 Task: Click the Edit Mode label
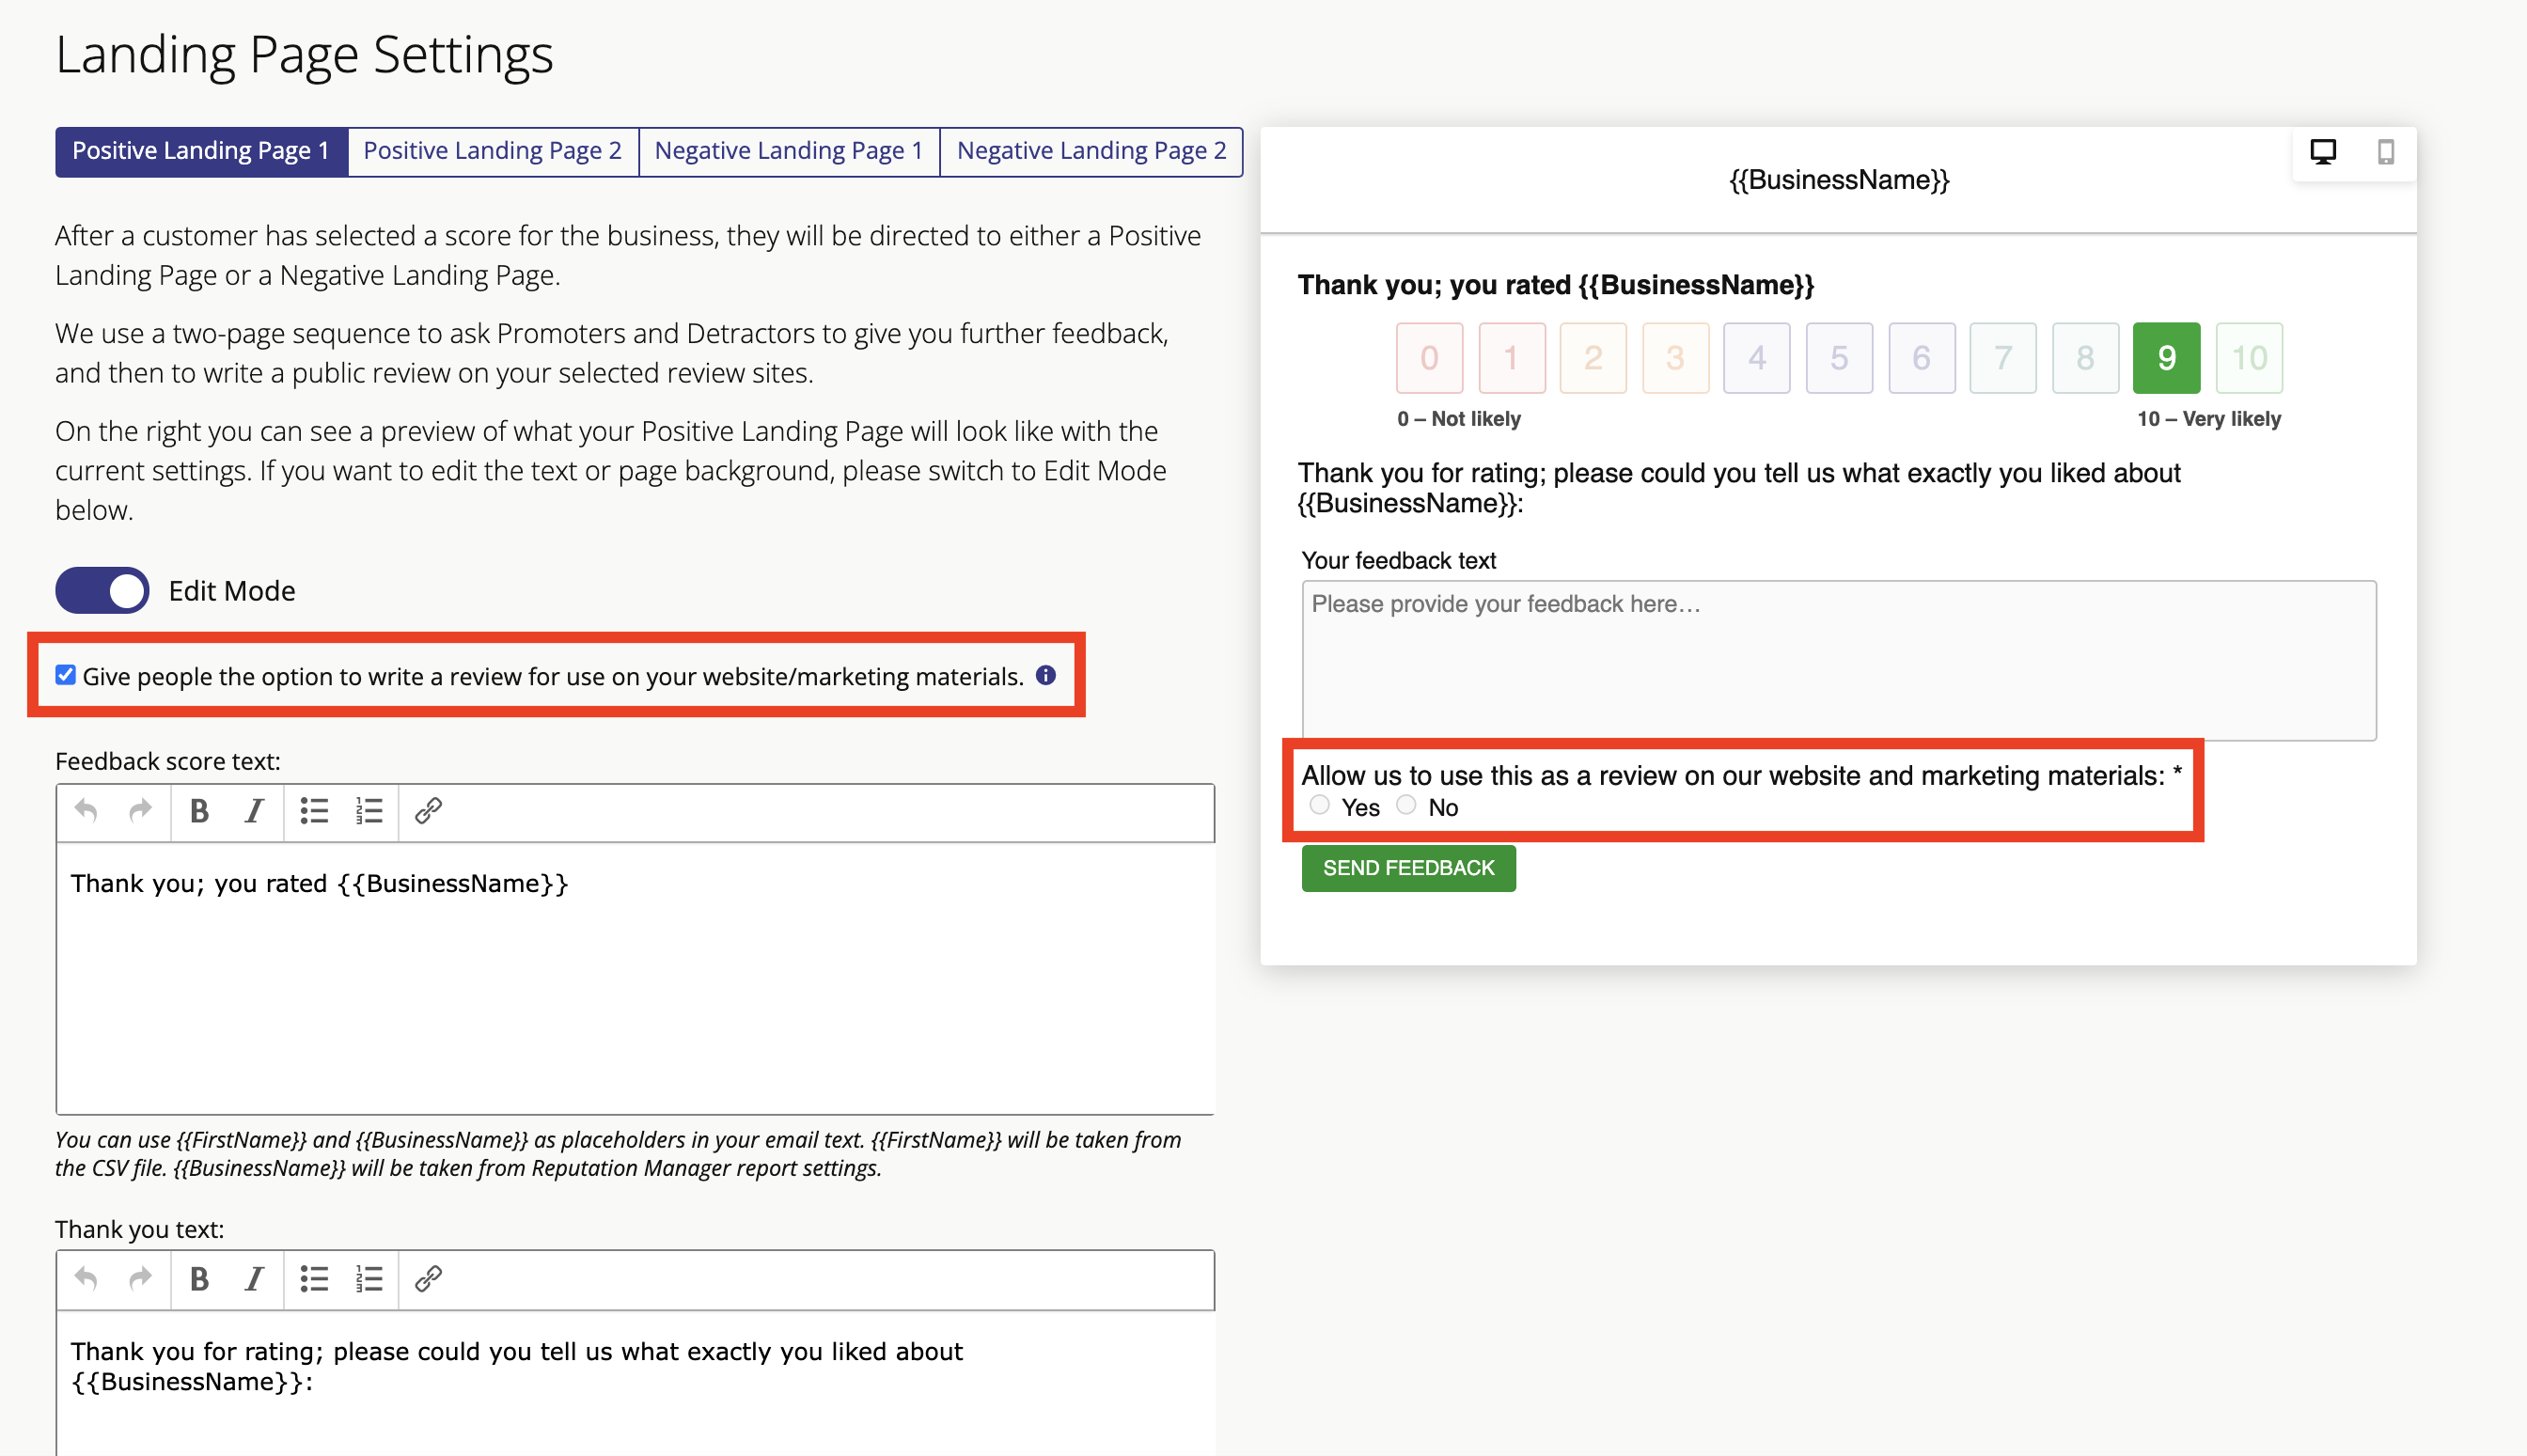click(232, 591)
